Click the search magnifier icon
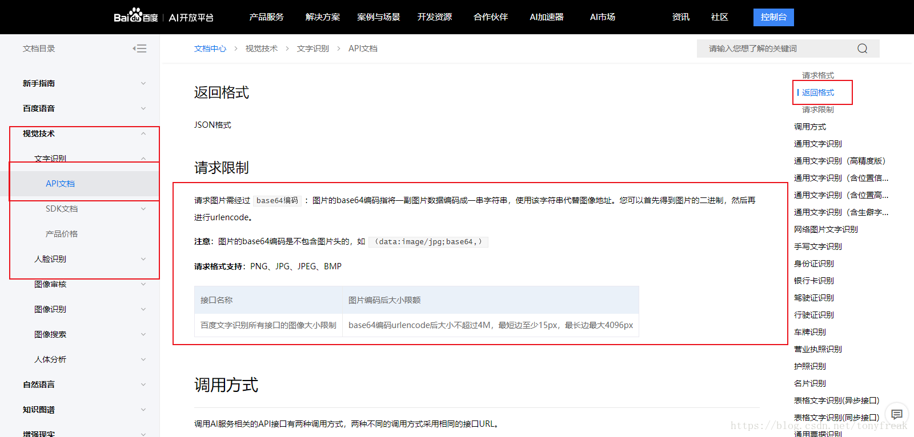This screenshot has height=437, width=914. coord(863,48)
